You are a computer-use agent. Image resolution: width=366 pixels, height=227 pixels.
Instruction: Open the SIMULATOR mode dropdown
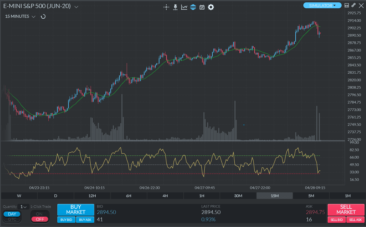[322, 5]
